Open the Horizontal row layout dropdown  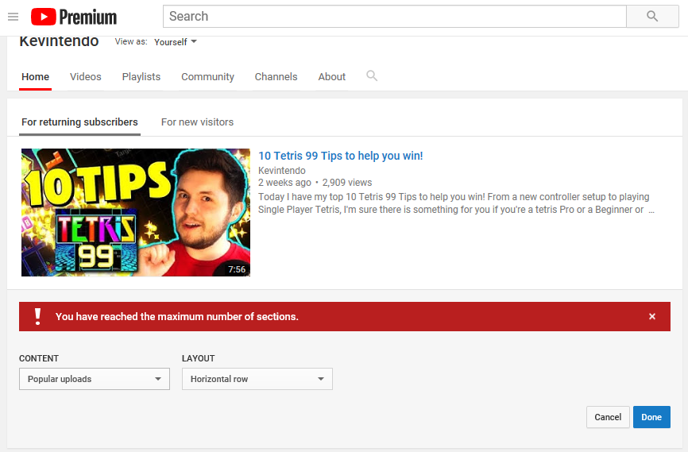point(257,379)
